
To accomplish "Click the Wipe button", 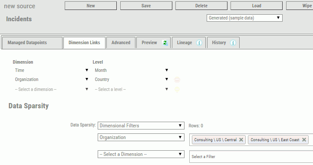I will (x=300, y=6).
